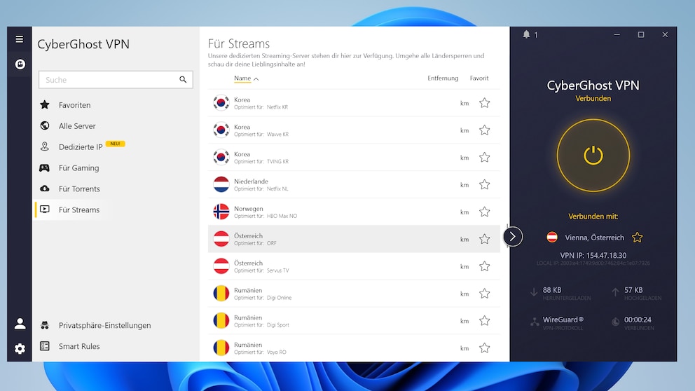Screen dimensions: 695x391
Task: Favorite the Korea TVING KR server star
Action: [484, 158]
